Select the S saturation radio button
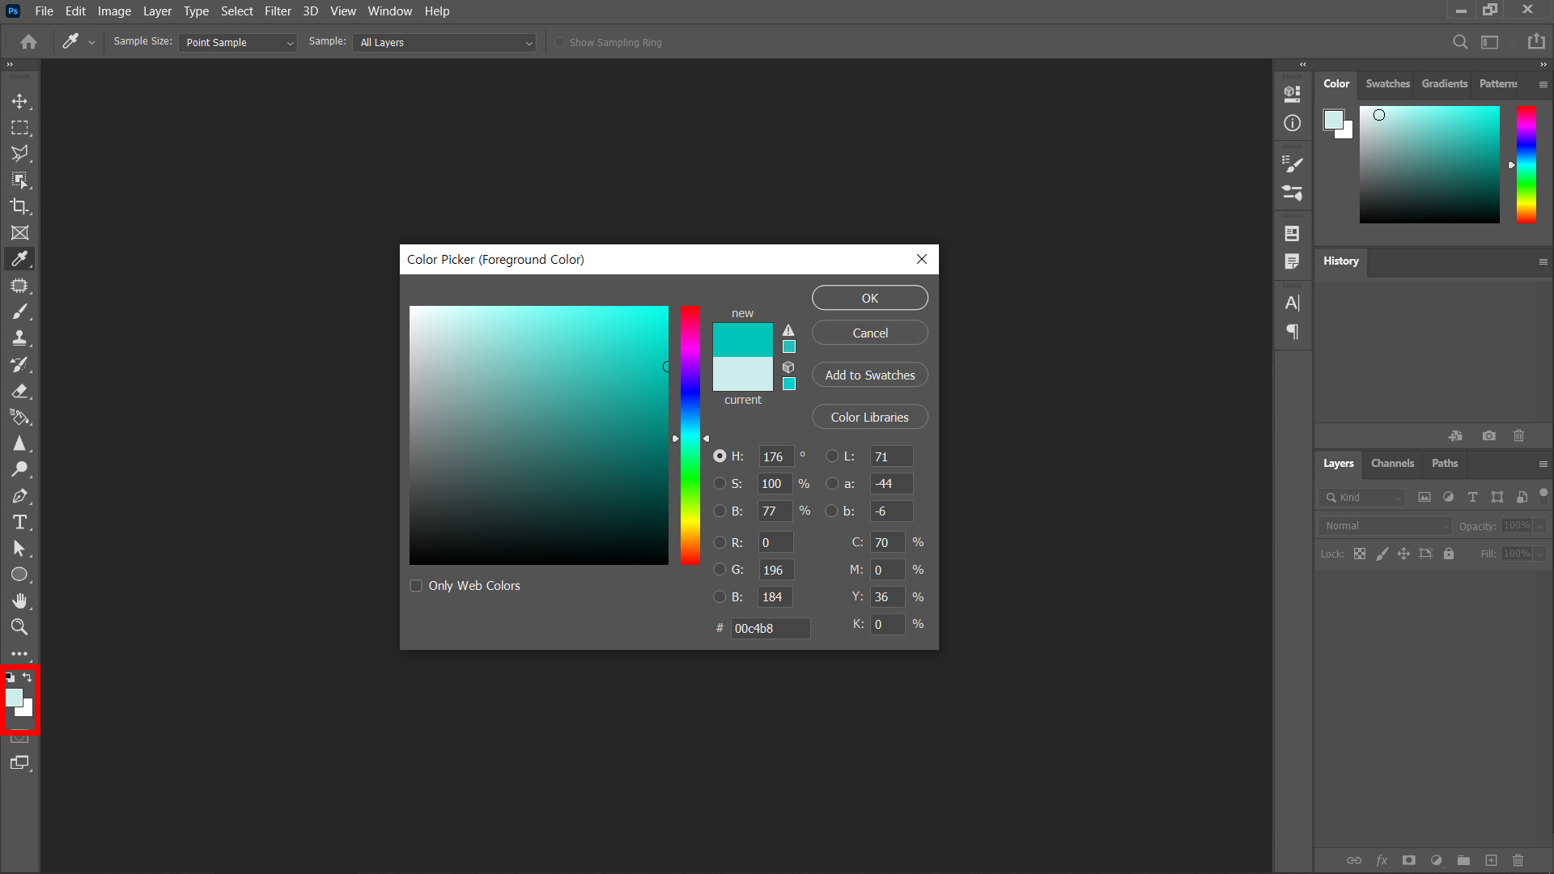Image resolution: width=1554 pixels, height=874 pixels. coord(720,484)
